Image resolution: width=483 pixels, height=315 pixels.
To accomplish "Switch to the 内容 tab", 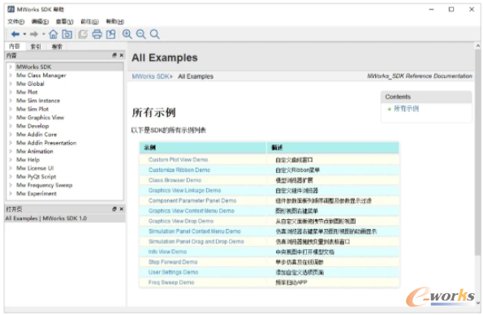I will [15, 46].
